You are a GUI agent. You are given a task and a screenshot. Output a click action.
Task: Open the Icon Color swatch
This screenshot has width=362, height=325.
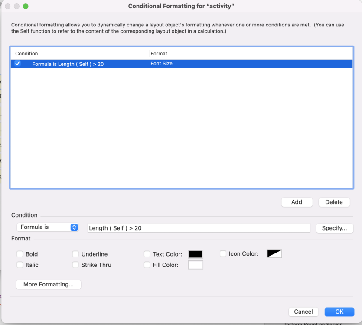[274, 253]
